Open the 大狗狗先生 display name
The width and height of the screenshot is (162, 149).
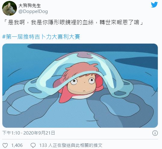tap(30, 5)
